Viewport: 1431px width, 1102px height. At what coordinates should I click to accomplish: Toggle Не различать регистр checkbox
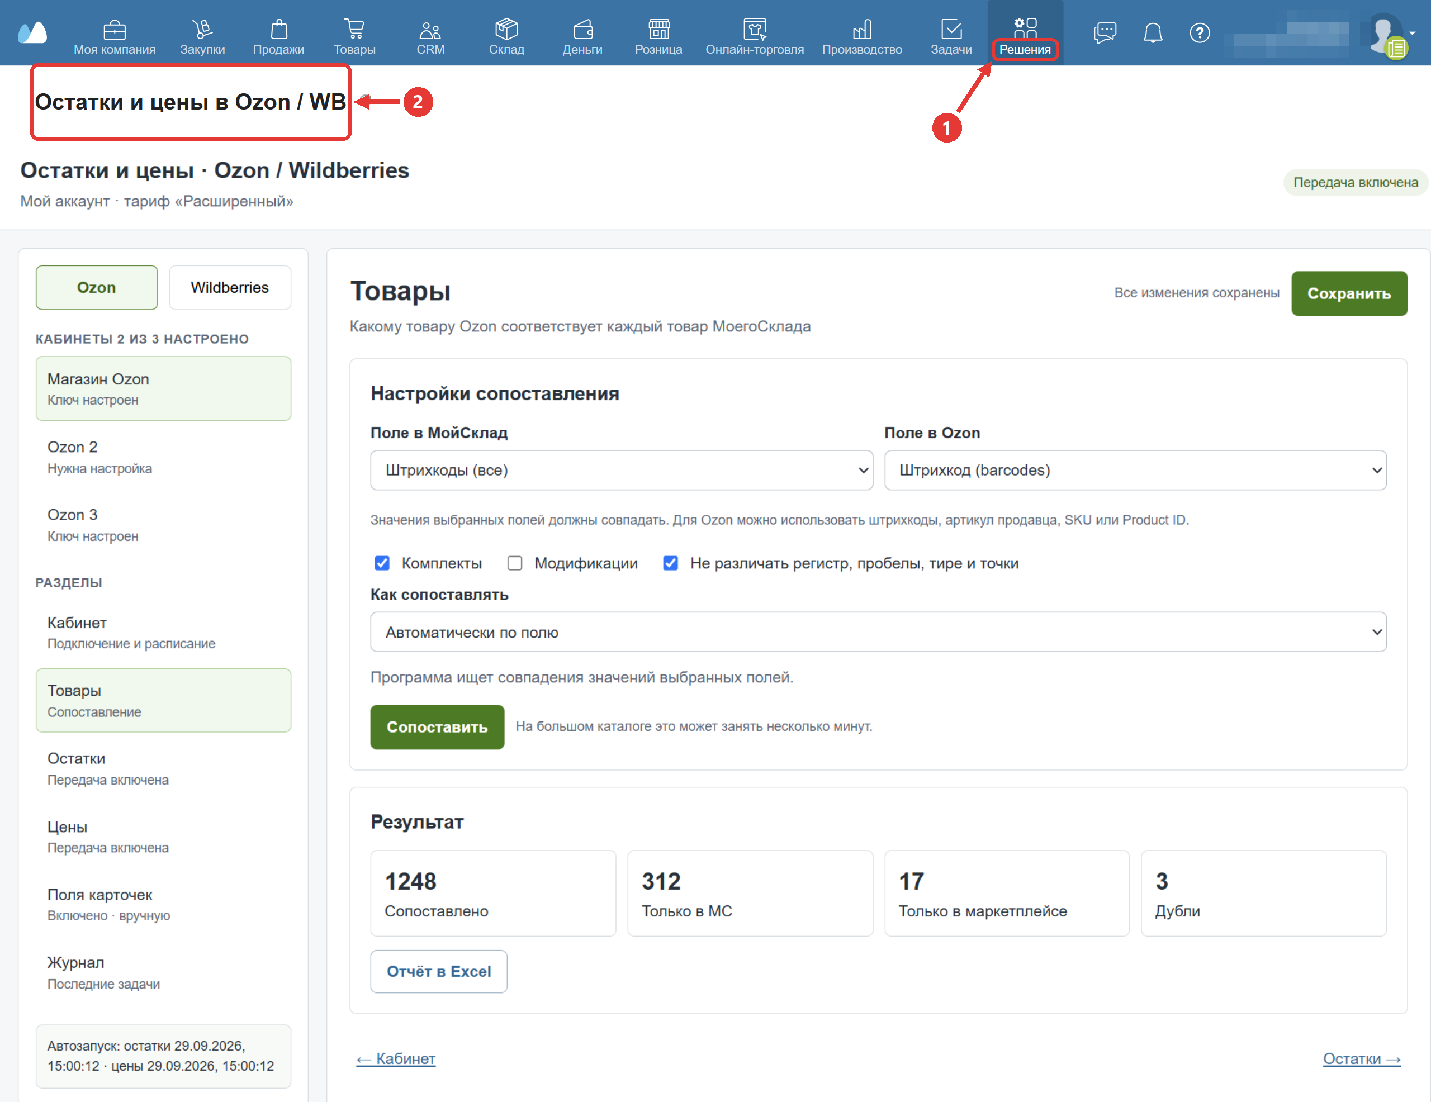[670, 563]
